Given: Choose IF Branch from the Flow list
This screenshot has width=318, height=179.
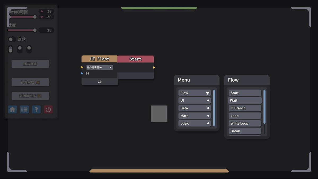Looking at the screenshot, I should tap(245, 108).
